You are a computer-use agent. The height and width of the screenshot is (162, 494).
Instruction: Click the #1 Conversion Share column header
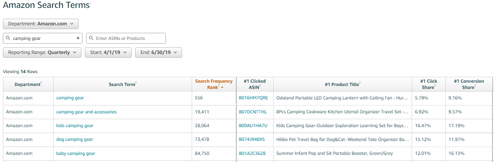(469, 84)
